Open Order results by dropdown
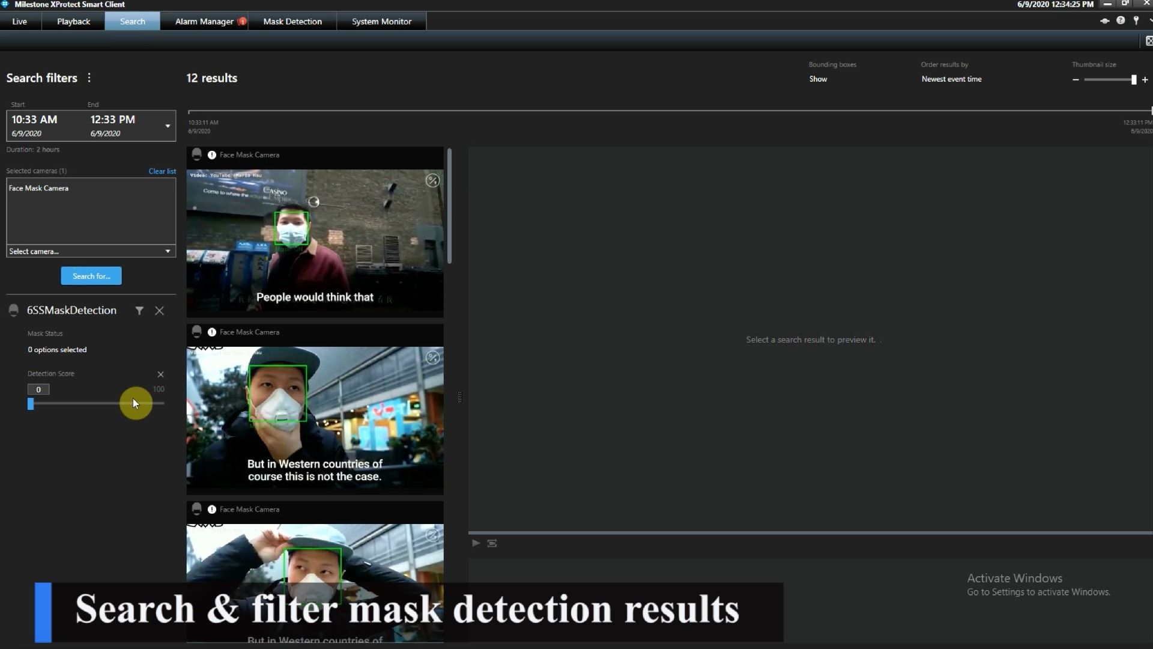Screen dimensions: 1153x649 click(951, 79)
